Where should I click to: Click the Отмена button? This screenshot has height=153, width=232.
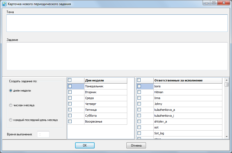[x=136, y=146]
